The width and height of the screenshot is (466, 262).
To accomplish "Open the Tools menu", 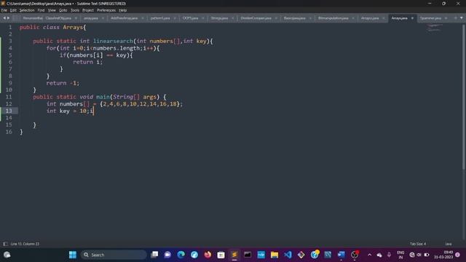I will click(75, 10).
